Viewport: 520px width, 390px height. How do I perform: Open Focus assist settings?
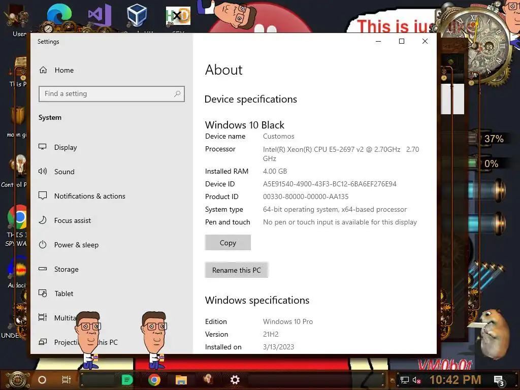click(x=72, y=220)
